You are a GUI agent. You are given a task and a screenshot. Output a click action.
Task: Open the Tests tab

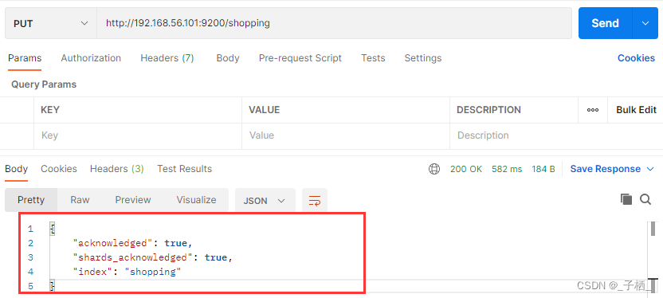click(373, 58)
